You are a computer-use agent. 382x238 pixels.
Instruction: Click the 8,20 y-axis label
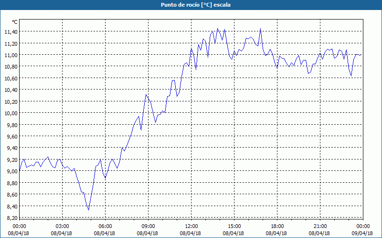[x=12, y=218]
